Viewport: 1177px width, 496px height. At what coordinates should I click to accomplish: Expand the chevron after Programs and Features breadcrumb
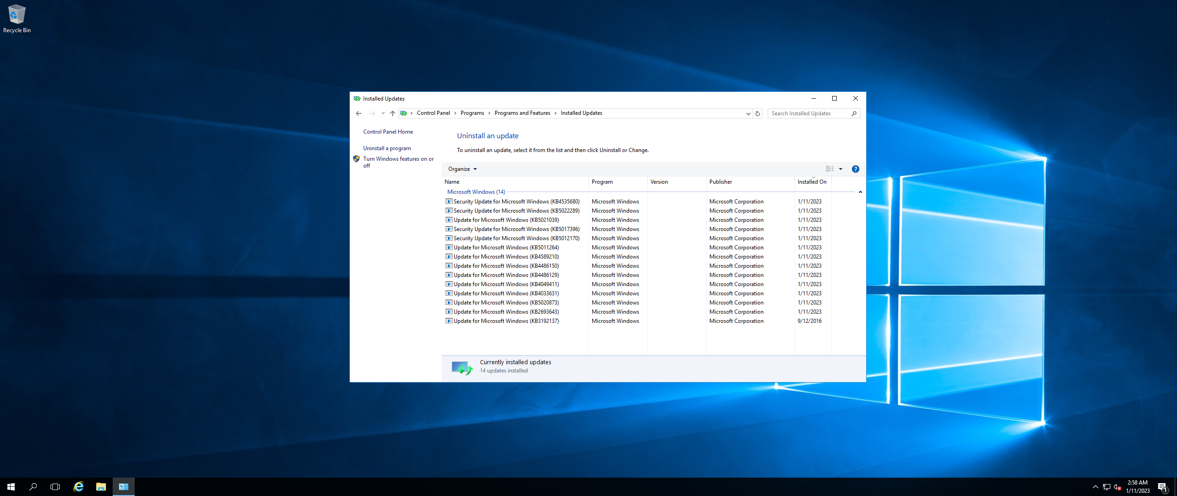[555, 113]
